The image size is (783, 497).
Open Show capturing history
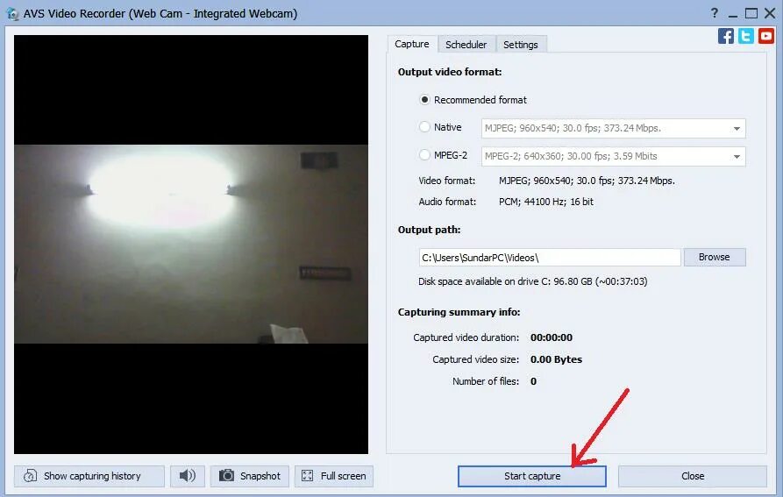tap(89, 476)
